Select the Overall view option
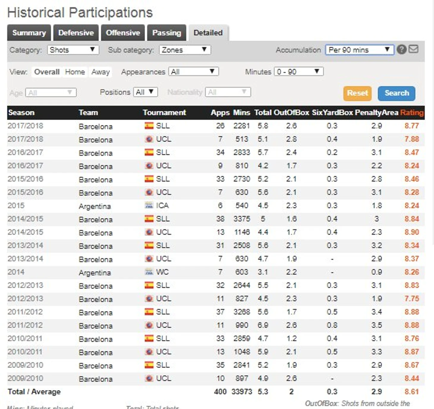Screen dimensions: 434x409 click(x=47, y=72)
